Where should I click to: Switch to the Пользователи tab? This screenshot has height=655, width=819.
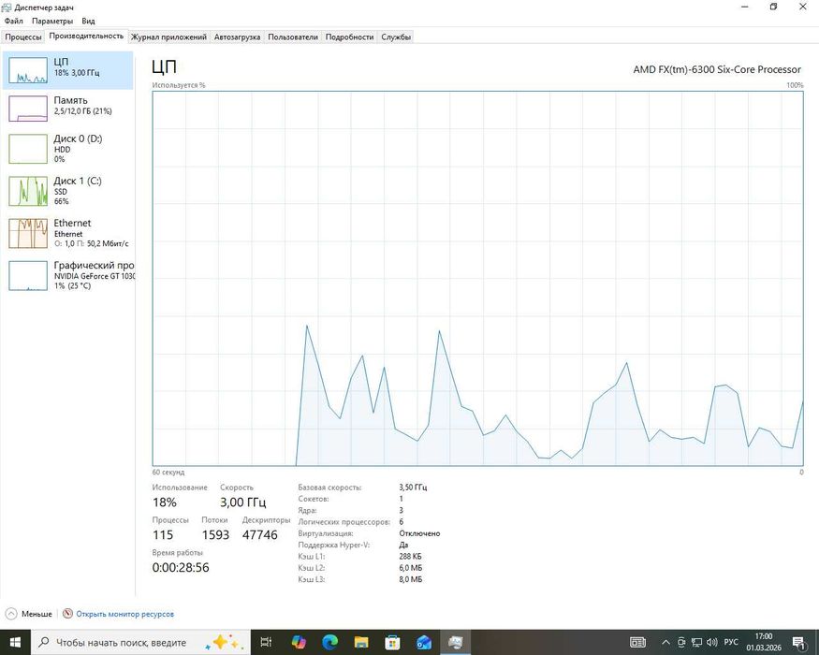(x=292, y=37)
